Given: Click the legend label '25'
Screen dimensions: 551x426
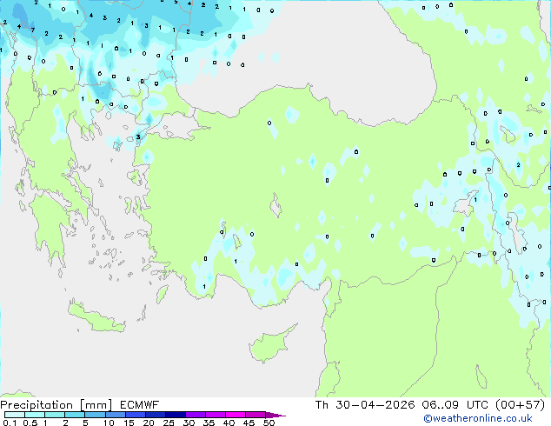Looking at the screenshot, I should [x=169, y=423].
